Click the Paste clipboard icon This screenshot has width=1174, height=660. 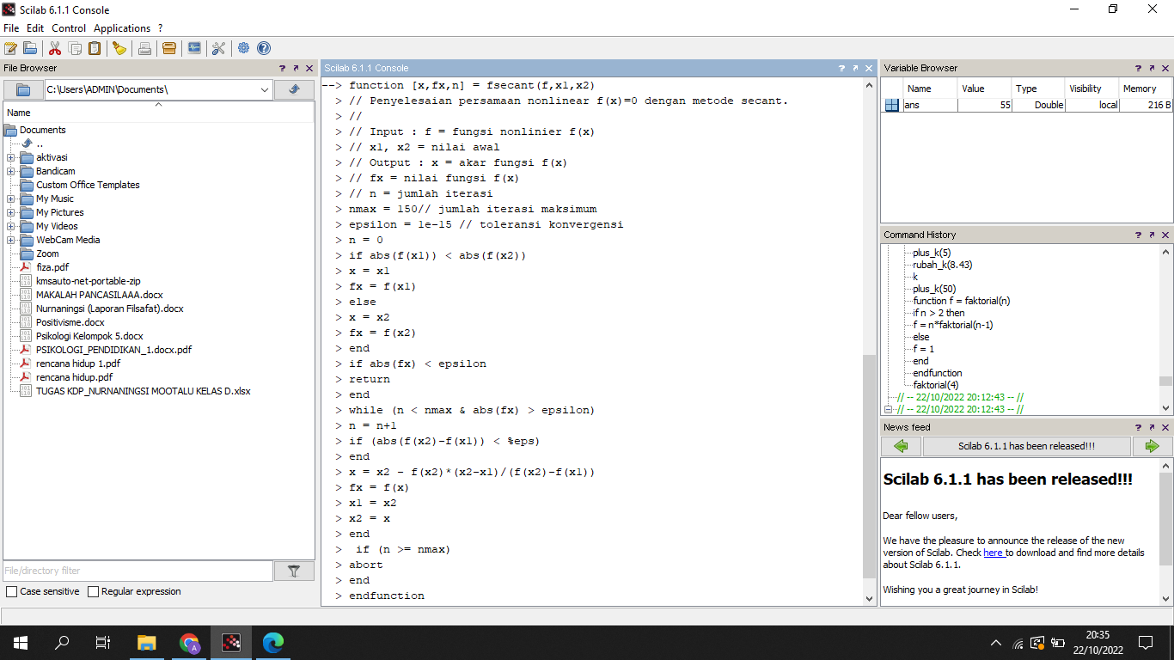95,48
